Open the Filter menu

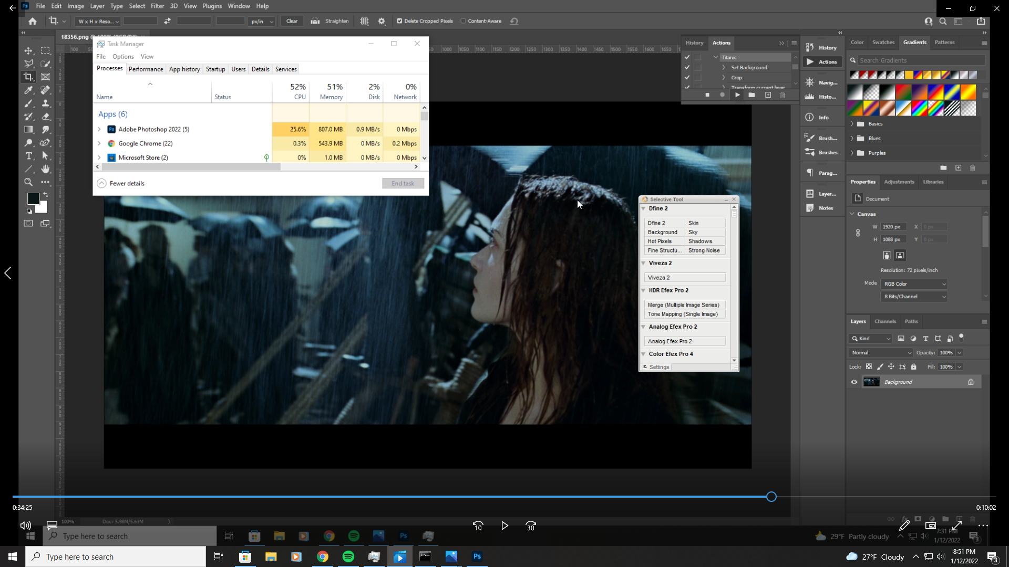(x=158, y=6)
